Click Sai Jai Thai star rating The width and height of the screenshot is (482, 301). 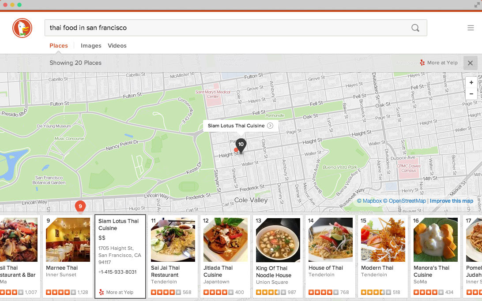[x=166, y=292]
